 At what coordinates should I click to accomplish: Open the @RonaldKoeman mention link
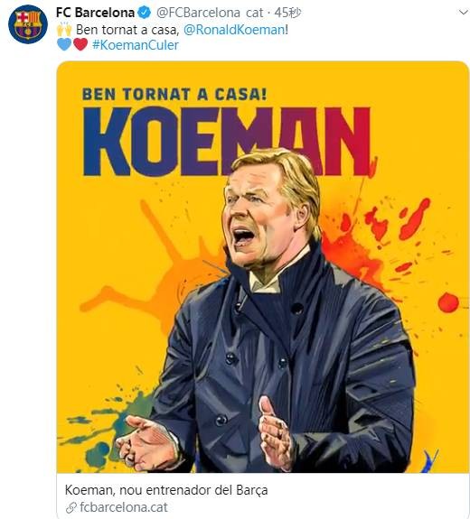[x=234, y=30]
